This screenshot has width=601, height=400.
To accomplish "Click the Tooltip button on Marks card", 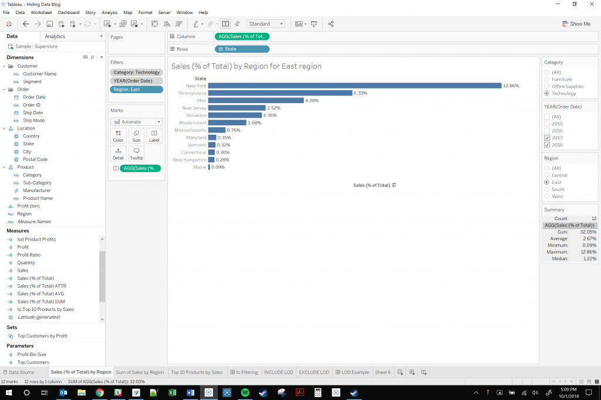I will tap(136, 154).
